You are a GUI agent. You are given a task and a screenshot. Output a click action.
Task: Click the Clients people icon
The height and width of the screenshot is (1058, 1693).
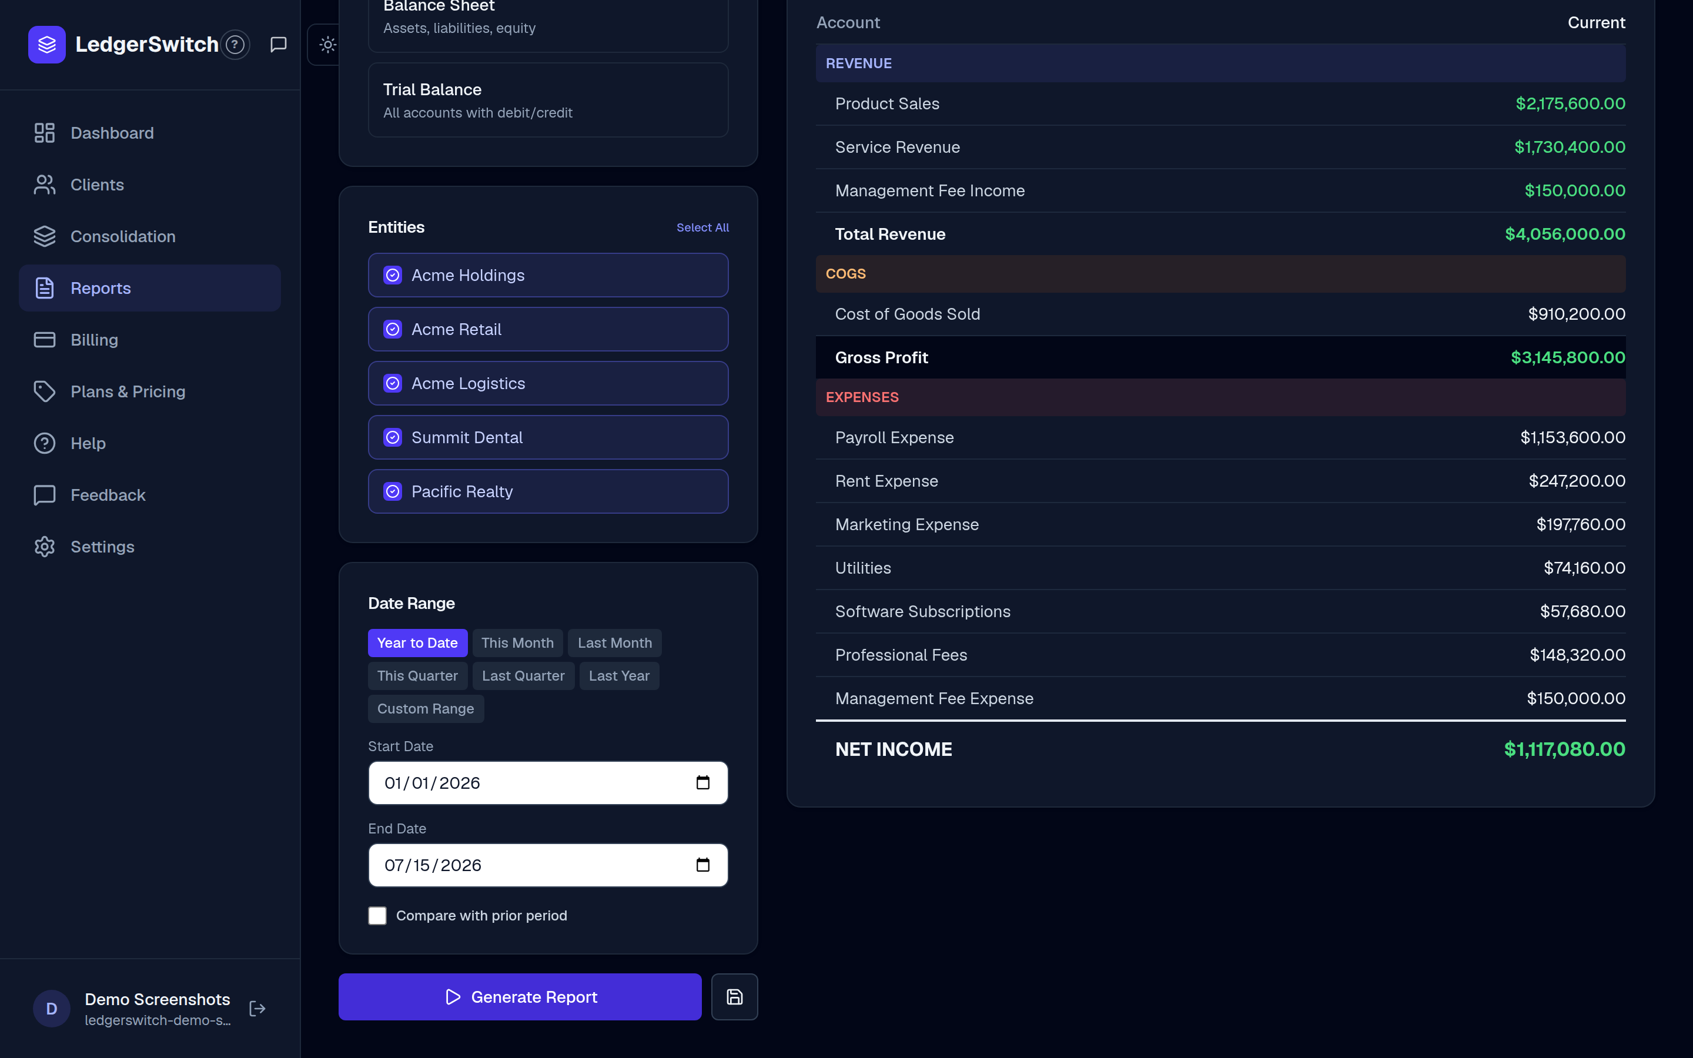[x=45, y=185]
